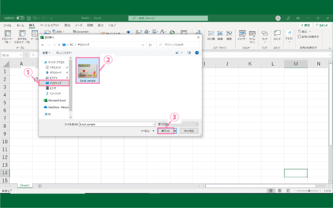Click the blue help icon in dialog
The width and height of the screenshot is (333, 208).
click(x=197, y=53)
